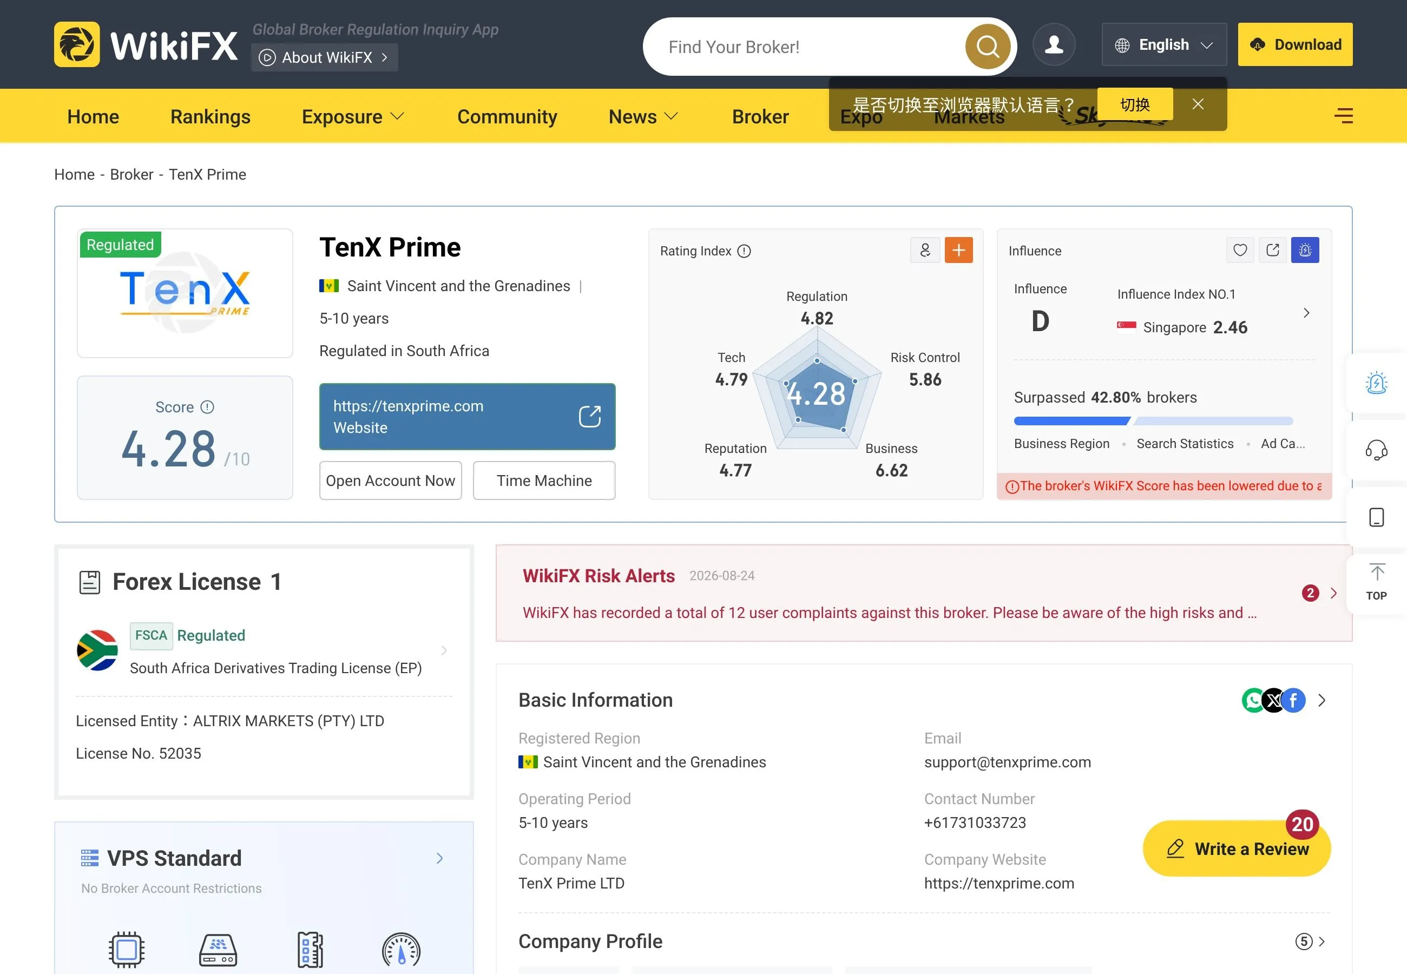Open the English language dropdown

pyautogui.click(x=1164, y=44)
